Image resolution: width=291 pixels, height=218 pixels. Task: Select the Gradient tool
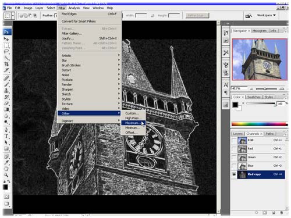pos(6,109)
